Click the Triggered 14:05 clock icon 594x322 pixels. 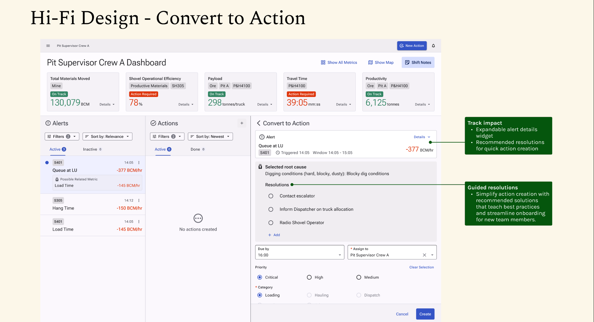click(x=278, y=152)
